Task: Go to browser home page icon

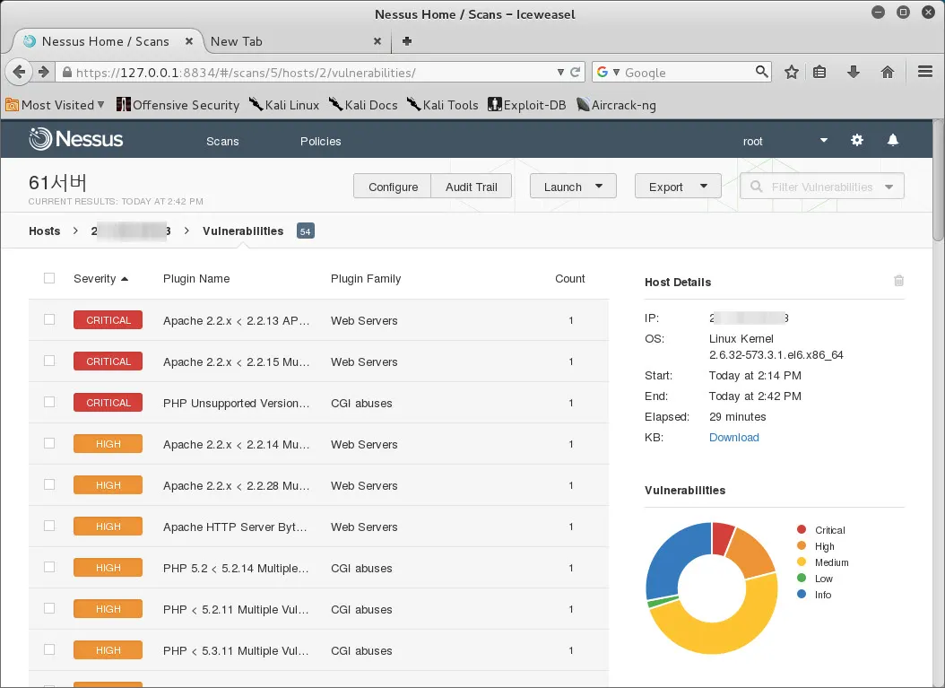Action: 888,73
